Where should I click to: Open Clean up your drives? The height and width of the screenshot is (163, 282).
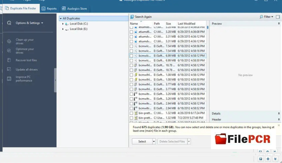click(25, 41)
